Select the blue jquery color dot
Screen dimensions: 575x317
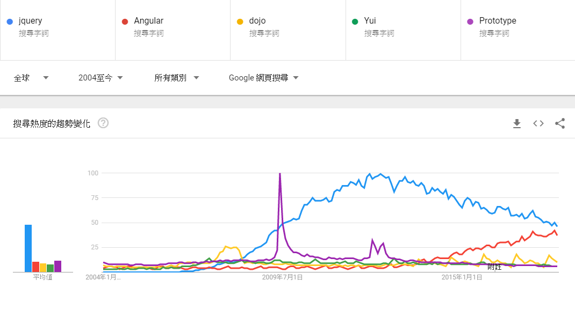point(10,21)
